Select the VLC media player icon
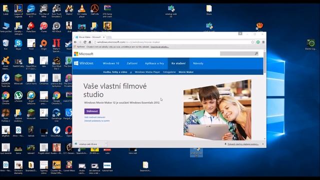 [82, 11]
